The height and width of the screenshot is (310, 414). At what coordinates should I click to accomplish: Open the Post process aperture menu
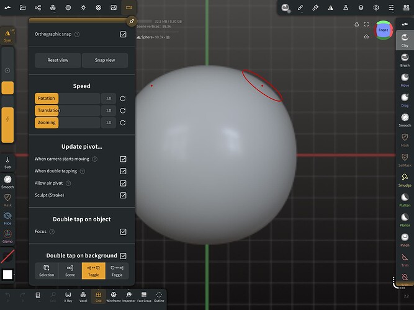pyautogui.click(x=99, y=7)
